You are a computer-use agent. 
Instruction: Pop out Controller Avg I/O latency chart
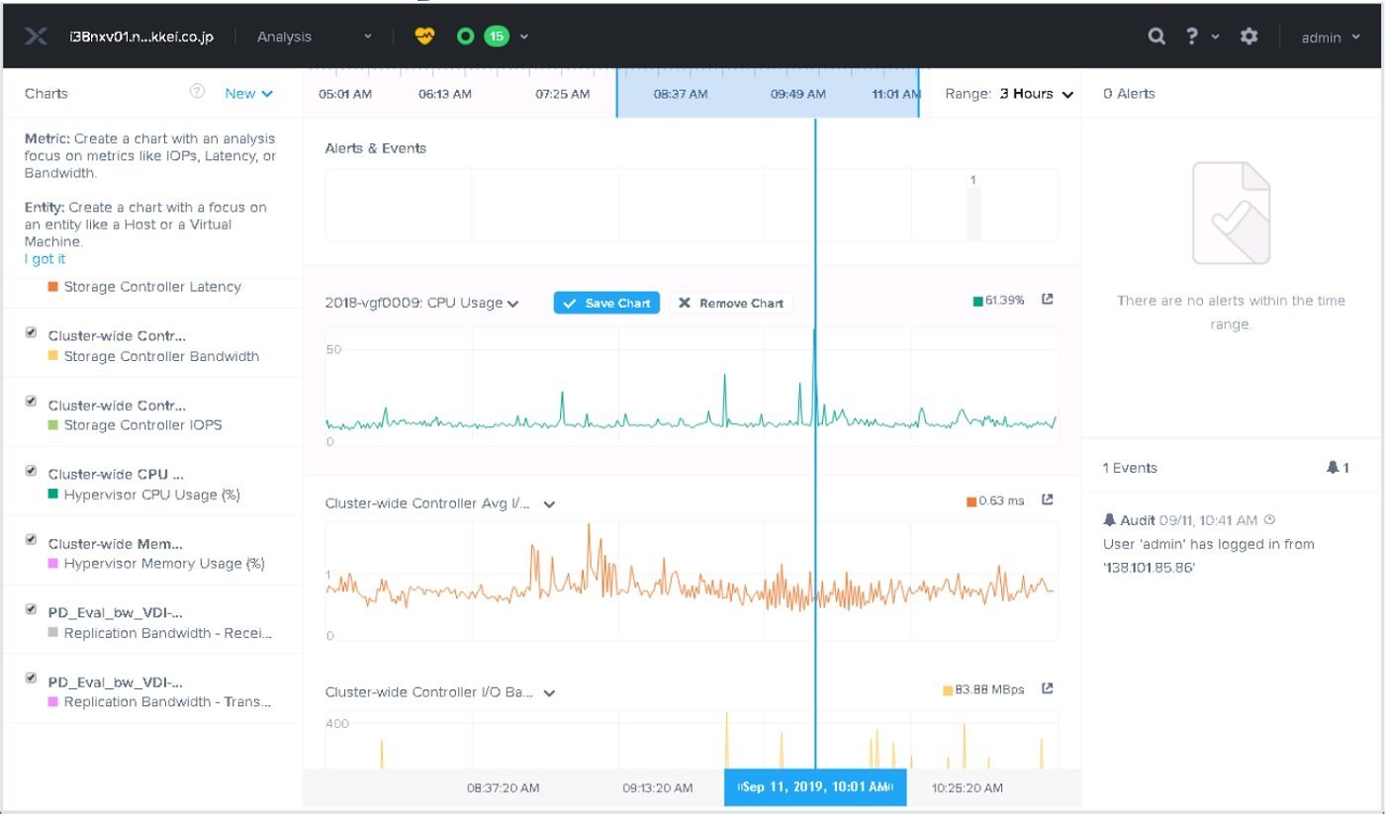click(x=1048, y=500)
